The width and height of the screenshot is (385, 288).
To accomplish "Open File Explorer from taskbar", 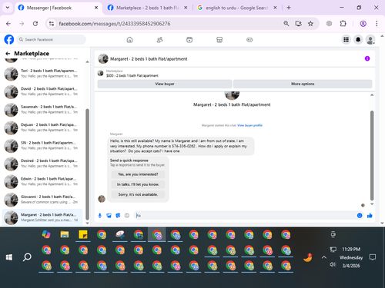I will click(65, 234).
